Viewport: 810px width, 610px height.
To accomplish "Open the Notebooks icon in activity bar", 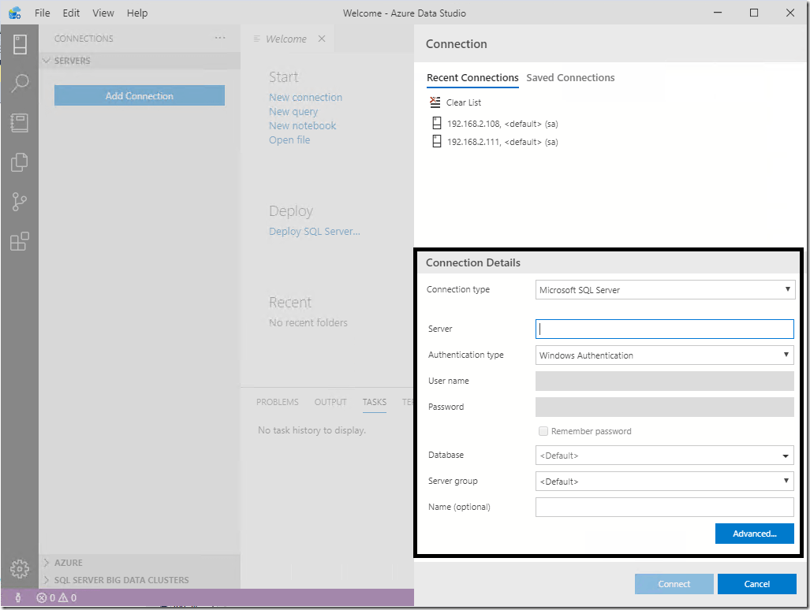I will [x=20, y=123].
